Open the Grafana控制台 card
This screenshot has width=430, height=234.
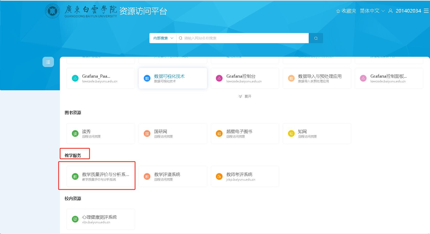(x=245, y=78)
